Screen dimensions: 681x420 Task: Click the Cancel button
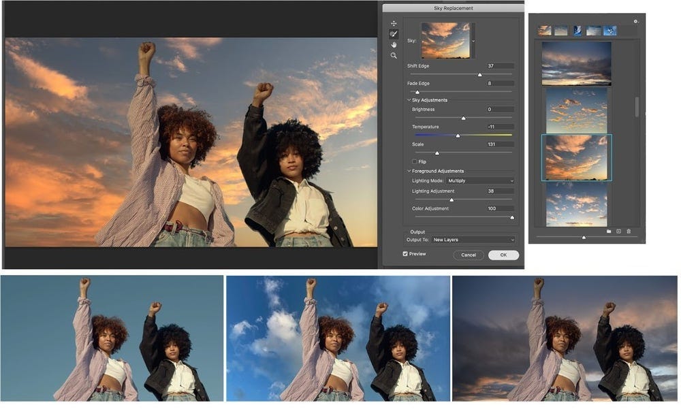click(469, 255)
